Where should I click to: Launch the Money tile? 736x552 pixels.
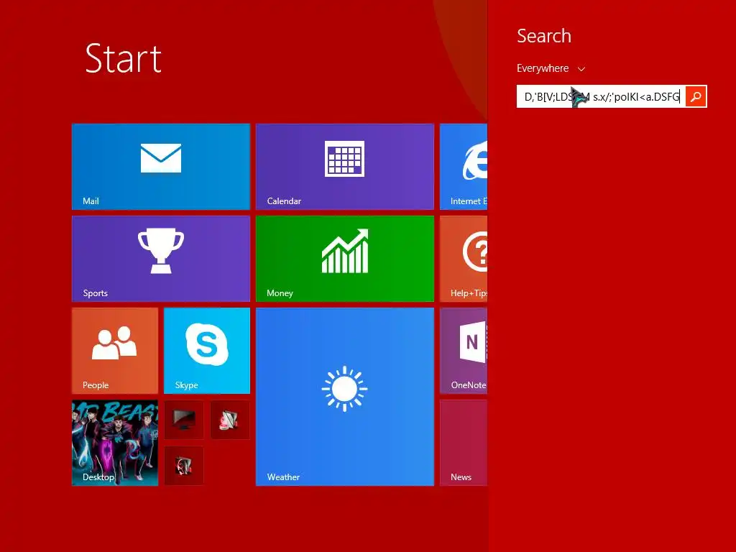pos(344,259)
